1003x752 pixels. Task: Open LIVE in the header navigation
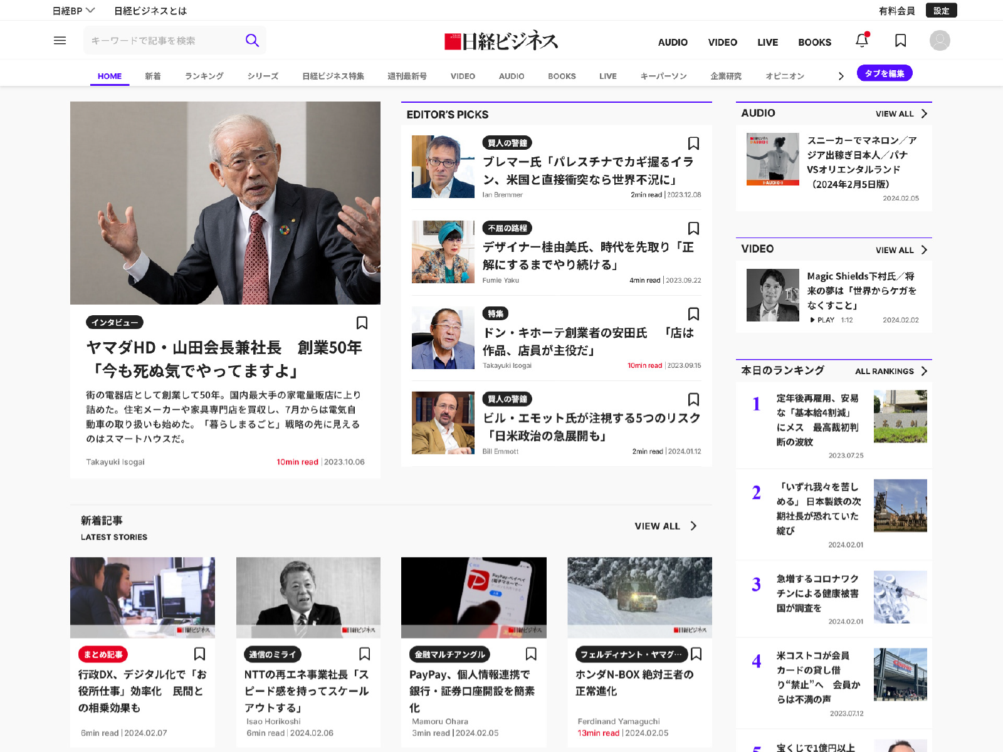point(767,42)
